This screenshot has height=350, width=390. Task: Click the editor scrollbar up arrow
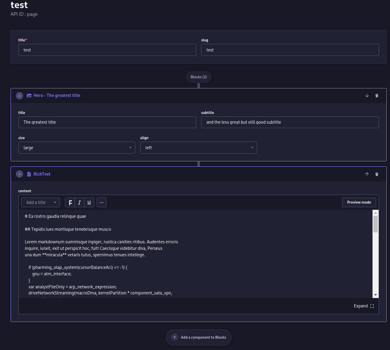coord(375,213)
